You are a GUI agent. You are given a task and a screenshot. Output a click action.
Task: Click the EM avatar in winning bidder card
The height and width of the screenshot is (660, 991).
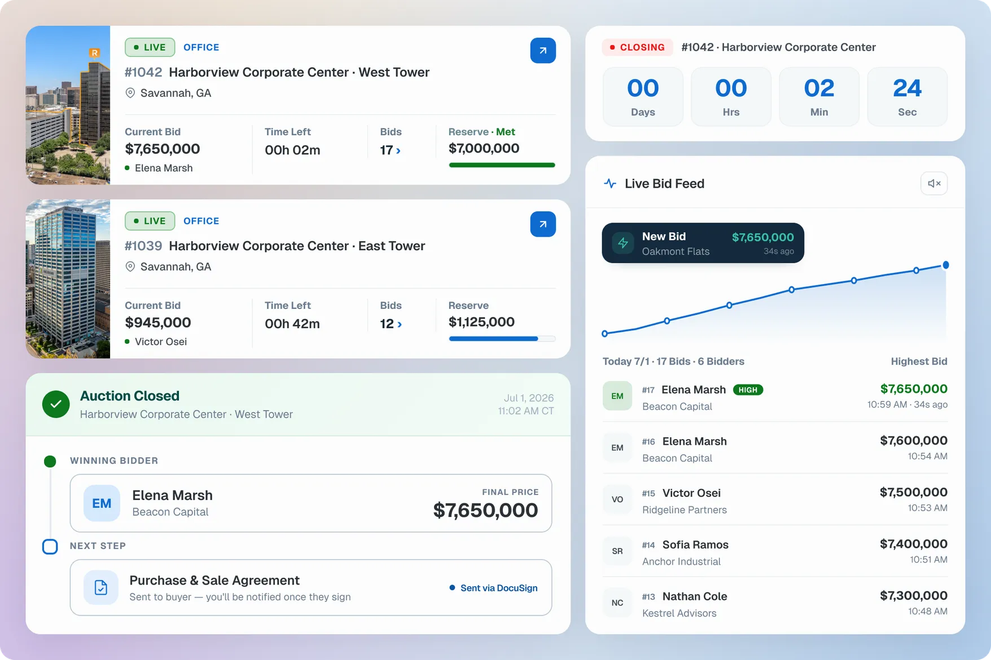(x=102, y=503)
